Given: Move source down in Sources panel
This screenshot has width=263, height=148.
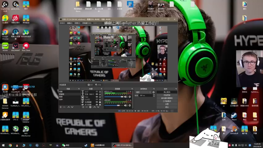Looking at the screenshot, I should 98,107.
